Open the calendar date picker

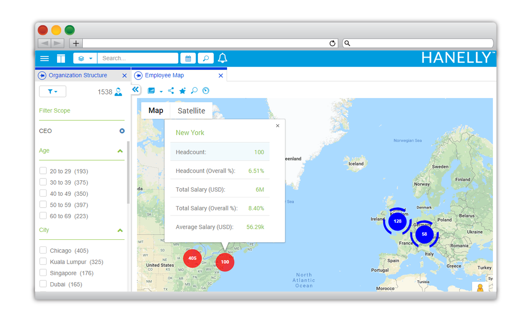coord(188,58)
